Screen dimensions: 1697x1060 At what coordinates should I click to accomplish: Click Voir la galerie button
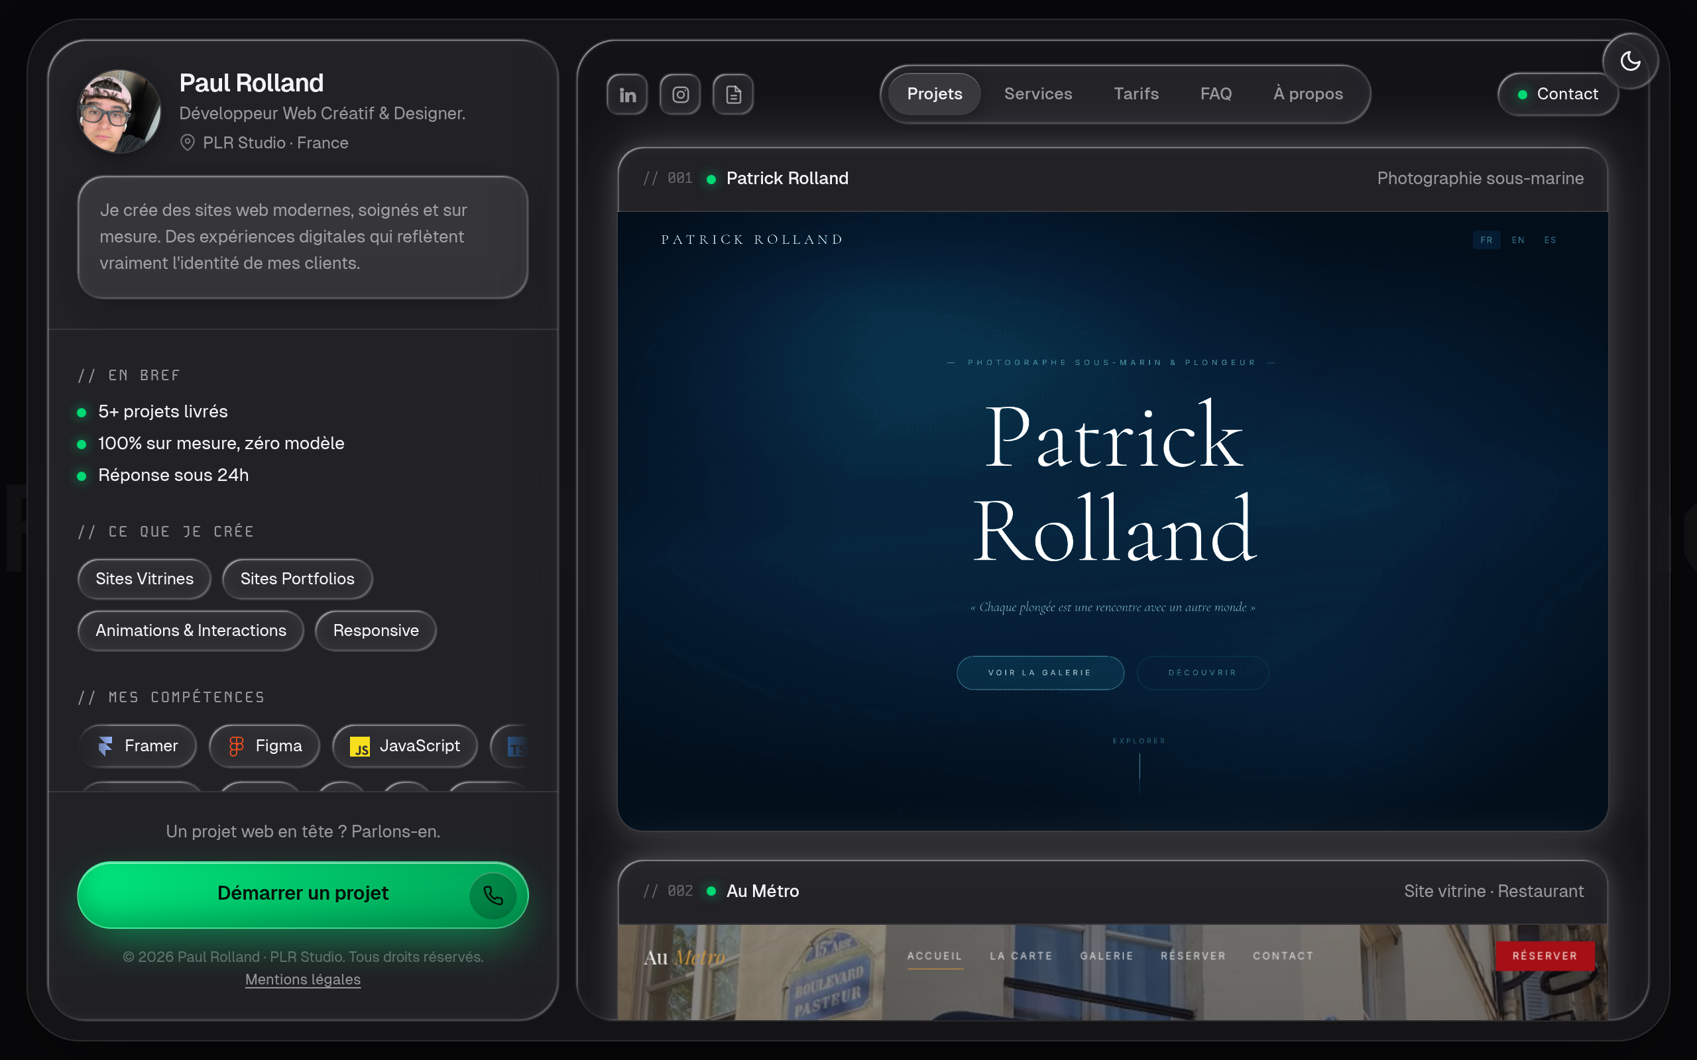[x=1040, y=672]
